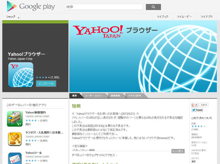The height and width of the screenshot is (164, 220).
Task: Switch to the ユーザー レビュー tab
Action: coord(94,96)
